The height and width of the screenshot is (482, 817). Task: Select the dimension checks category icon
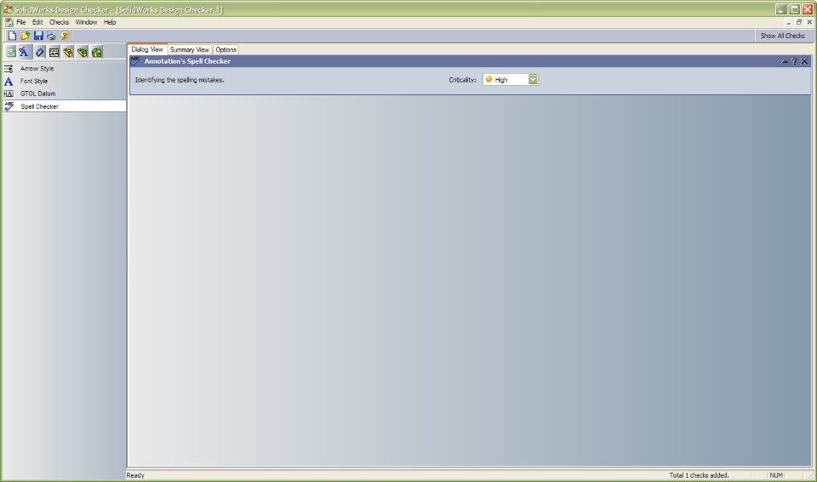coord(40,52)
